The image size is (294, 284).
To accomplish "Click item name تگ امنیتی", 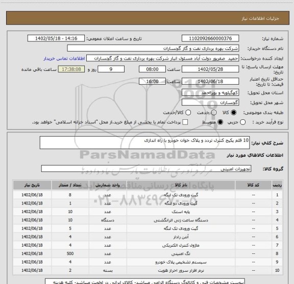I will (x=181, y=253).
